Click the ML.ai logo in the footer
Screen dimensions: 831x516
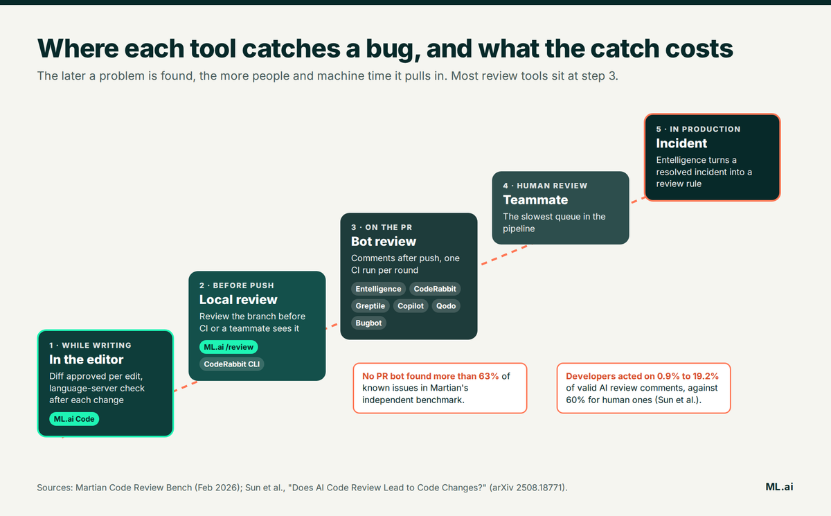pos(780,487)
